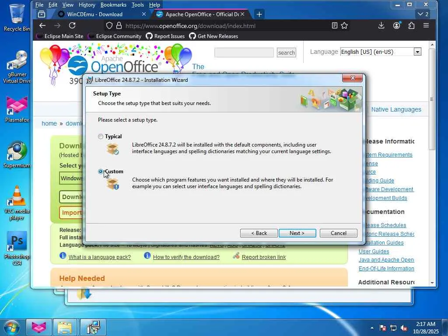
Task: Open Eclipse Community bookmark
Action: tap(115, 36)
